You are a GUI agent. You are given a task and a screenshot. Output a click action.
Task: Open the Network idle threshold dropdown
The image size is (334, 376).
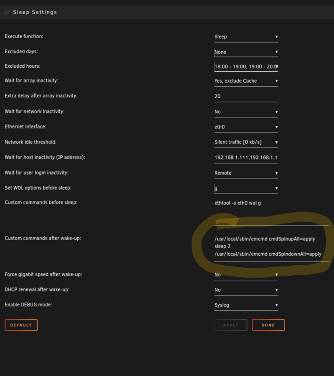click(x=246, y=142)
